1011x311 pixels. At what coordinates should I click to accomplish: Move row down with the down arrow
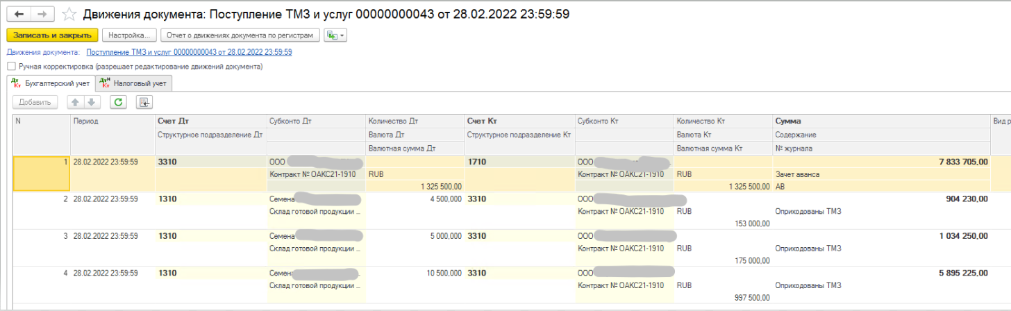[x=92, y=103]
